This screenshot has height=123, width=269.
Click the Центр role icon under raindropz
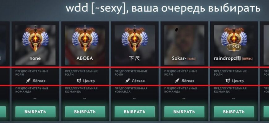pyautogui.click(x=228, y=81)
